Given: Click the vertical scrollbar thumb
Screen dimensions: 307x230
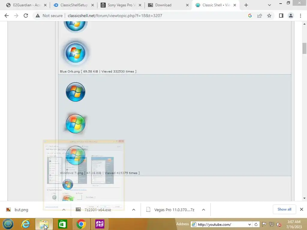Looking at the screenshot, I should click(305, 48).
